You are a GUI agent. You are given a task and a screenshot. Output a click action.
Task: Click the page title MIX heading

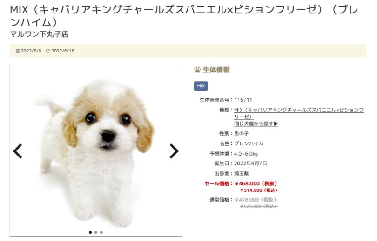(184, 16)
